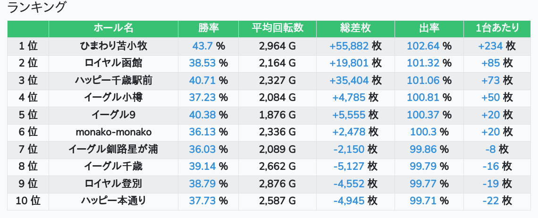Click the 平均回転数 column header
This screenshot has width=538, height=218.
[x=277, y=28]
